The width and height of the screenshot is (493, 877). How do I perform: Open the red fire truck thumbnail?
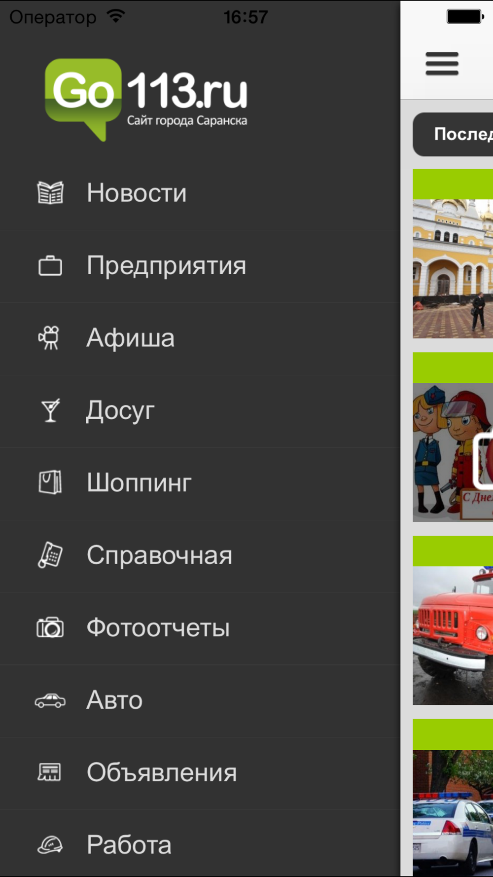pos(453,635)
